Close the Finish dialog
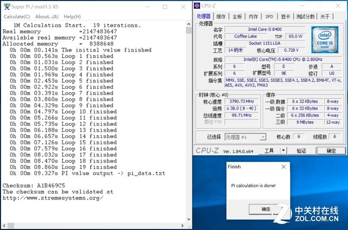348x230 pixels. (x=284, y=167)
